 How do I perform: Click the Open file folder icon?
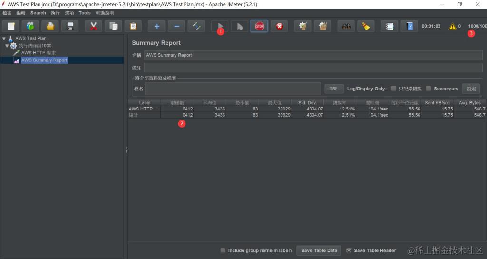point(50,27)
